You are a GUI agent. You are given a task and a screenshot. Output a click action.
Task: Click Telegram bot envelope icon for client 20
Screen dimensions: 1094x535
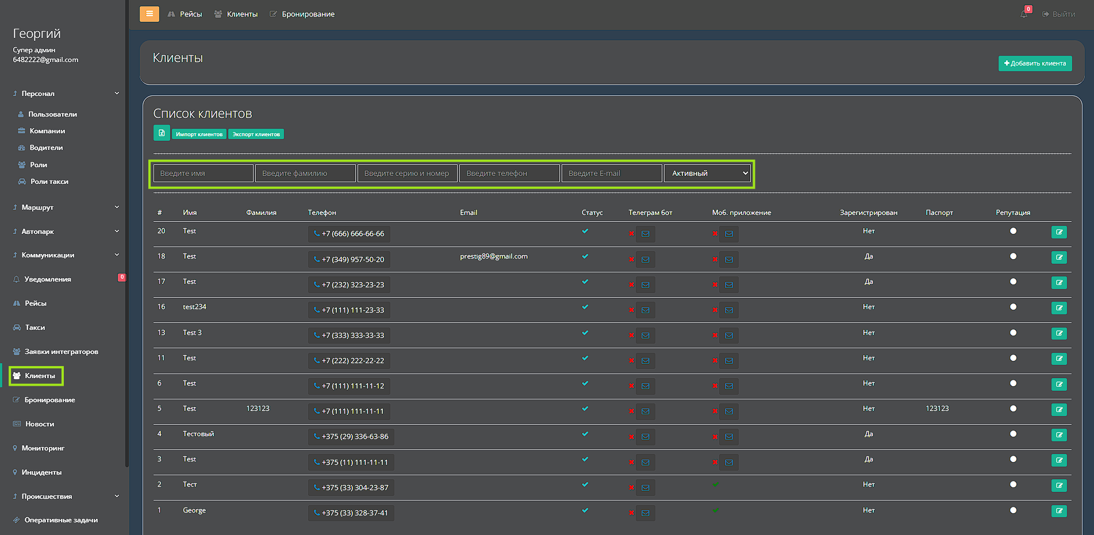646,234
